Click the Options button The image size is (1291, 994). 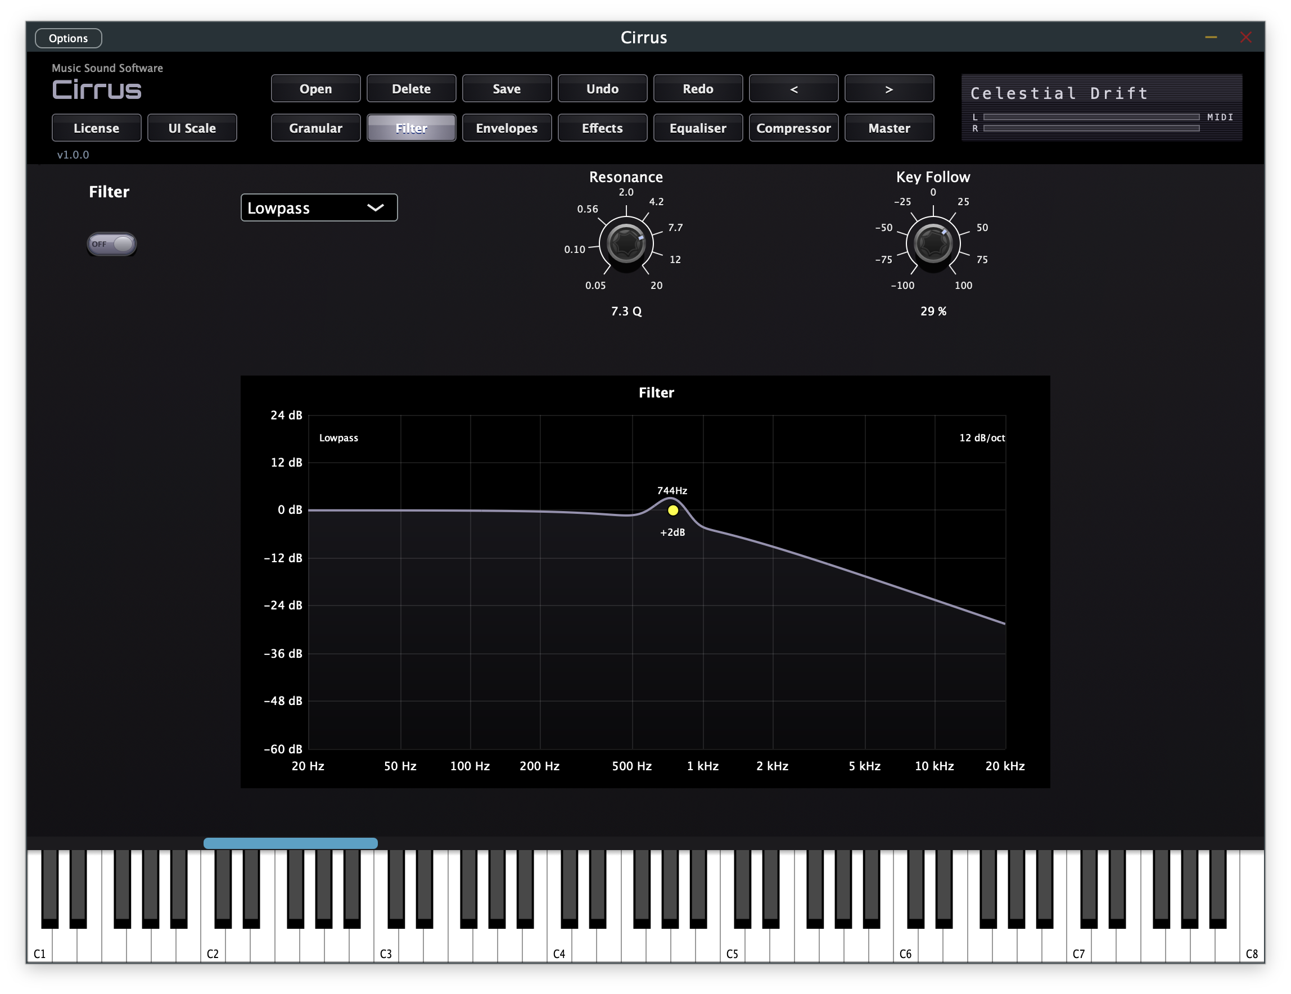click(69, 38)
